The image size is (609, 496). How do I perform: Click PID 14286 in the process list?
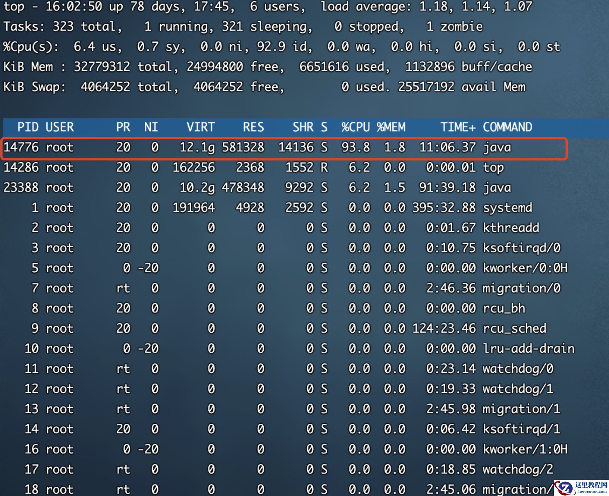pos(21,168)
